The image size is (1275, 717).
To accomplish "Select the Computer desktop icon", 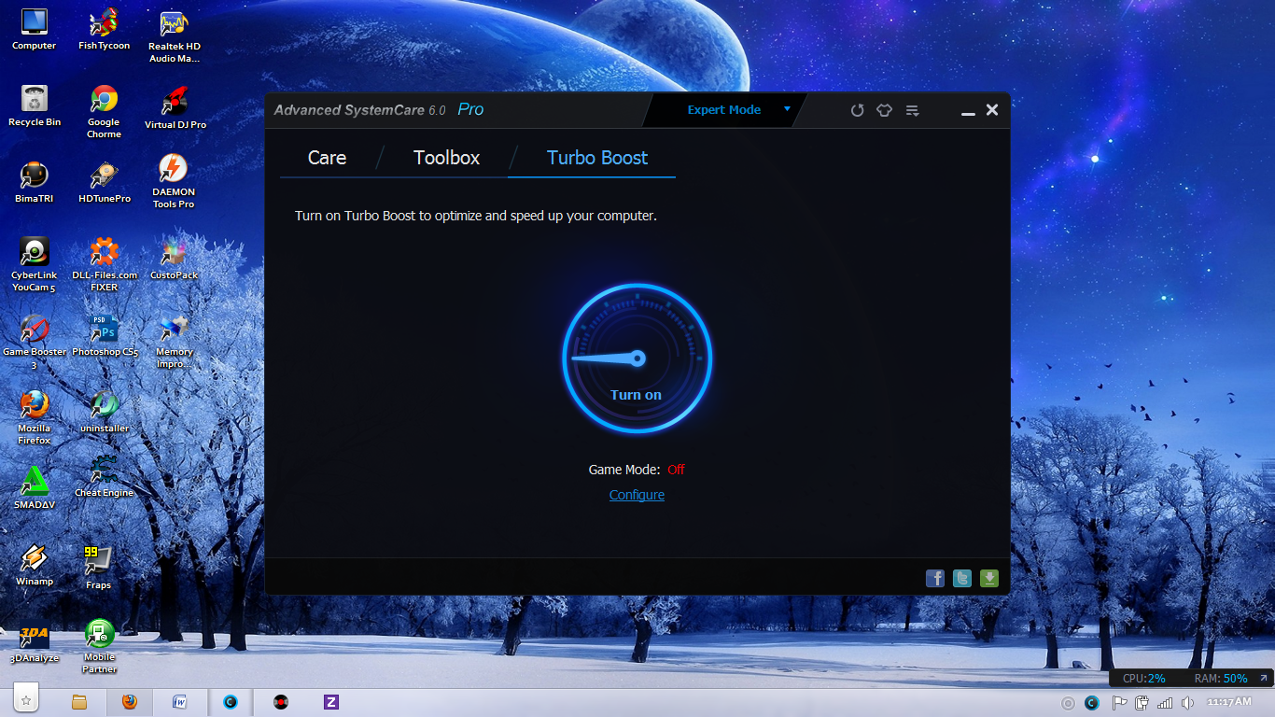I will [35, 29].
